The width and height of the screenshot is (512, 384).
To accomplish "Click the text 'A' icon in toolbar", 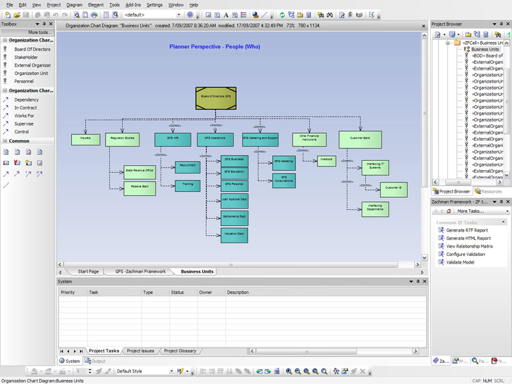I will coord(226,15).
